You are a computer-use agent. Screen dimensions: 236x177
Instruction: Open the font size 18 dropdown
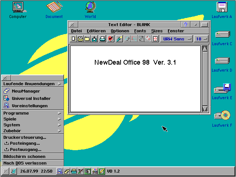click(201, 39)
